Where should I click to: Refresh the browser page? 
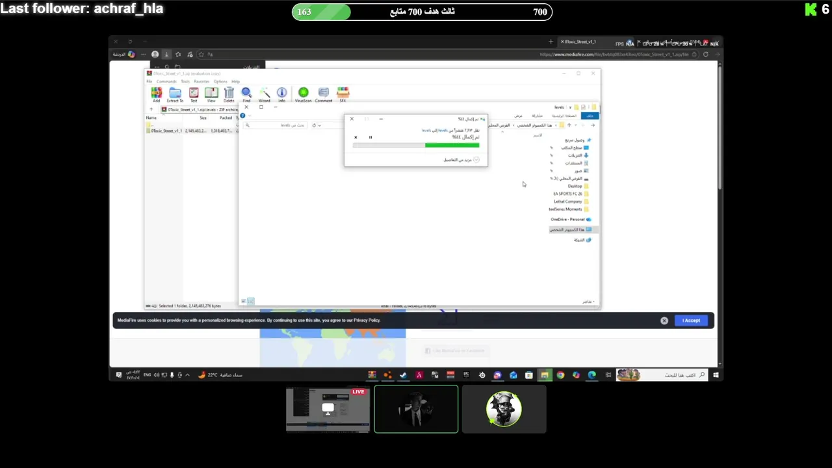(706, 55)
